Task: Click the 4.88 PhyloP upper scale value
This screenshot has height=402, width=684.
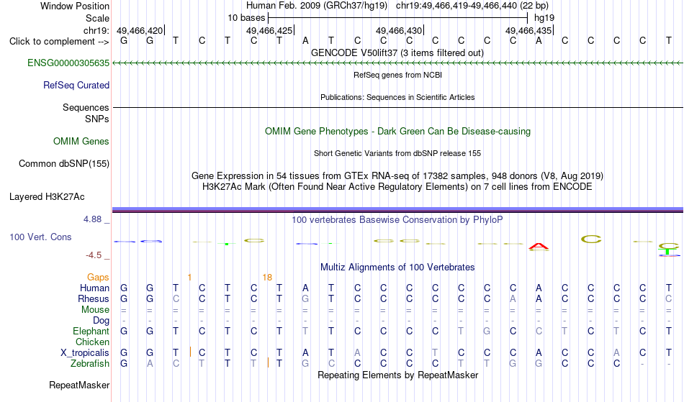Action: click(x=92, y=219)
